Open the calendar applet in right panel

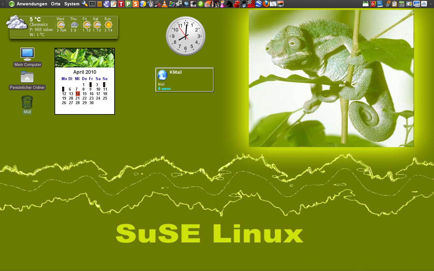tap(366, 4)
